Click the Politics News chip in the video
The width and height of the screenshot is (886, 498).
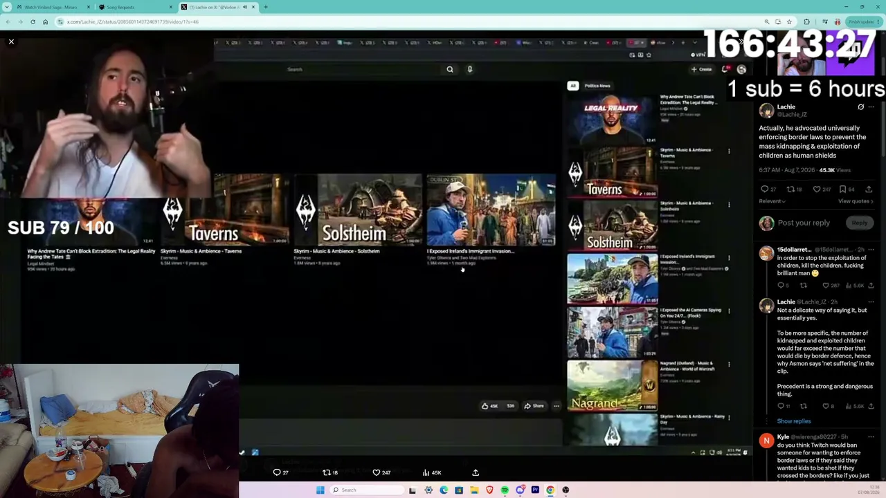click(x=597, y=86)
